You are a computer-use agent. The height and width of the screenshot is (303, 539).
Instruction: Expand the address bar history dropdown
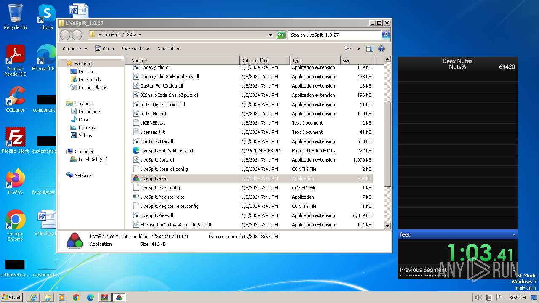point(270,35)
